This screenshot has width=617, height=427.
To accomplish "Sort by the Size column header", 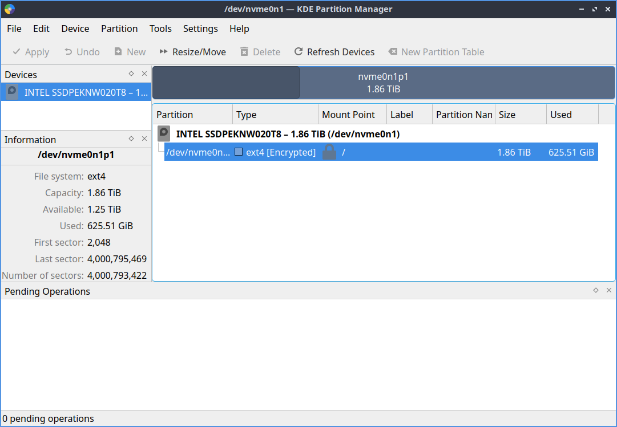I will pos(520,115).
